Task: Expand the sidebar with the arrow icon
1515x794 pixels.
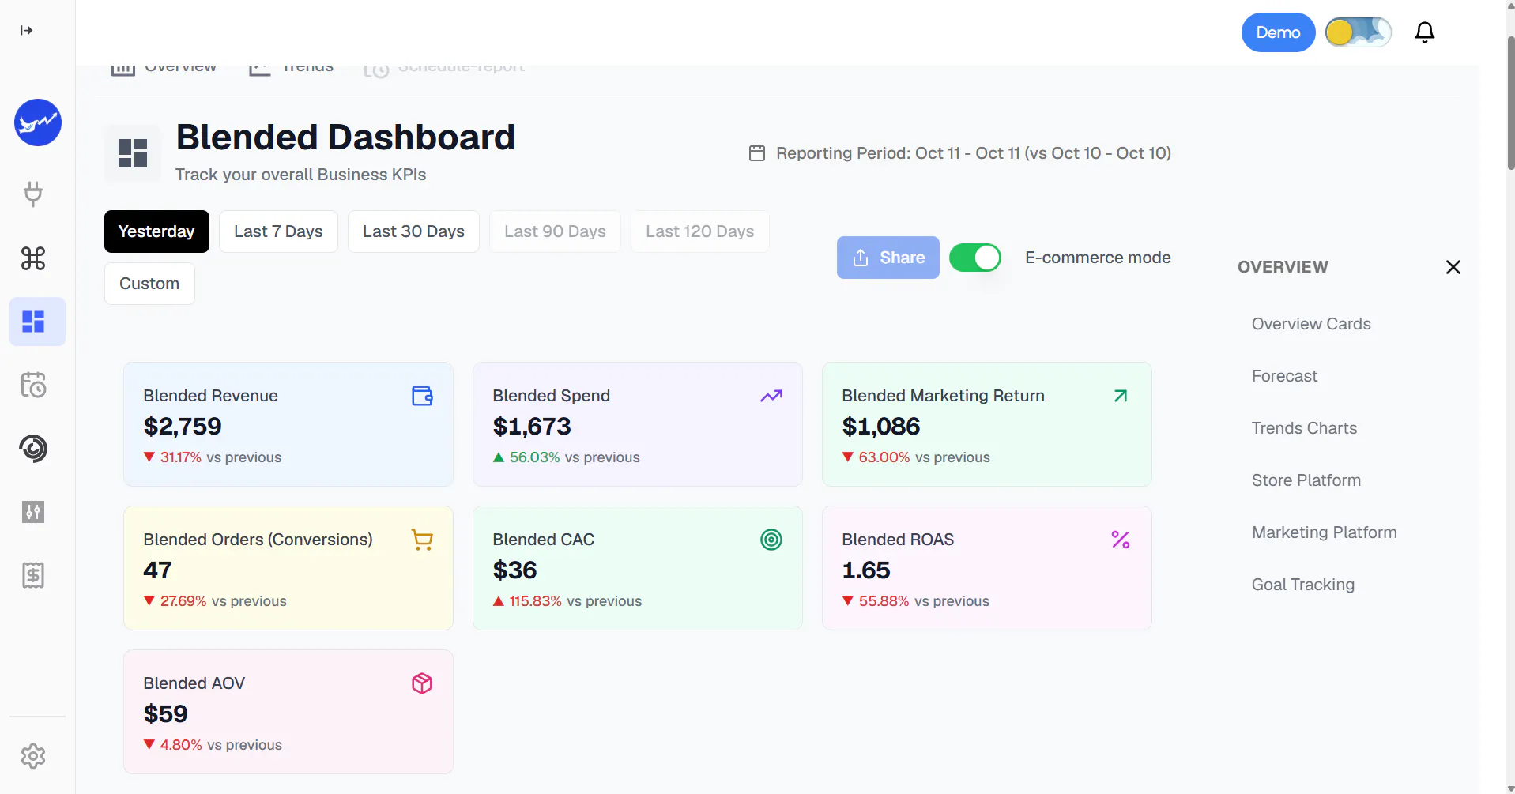Action: pos(27,31)
